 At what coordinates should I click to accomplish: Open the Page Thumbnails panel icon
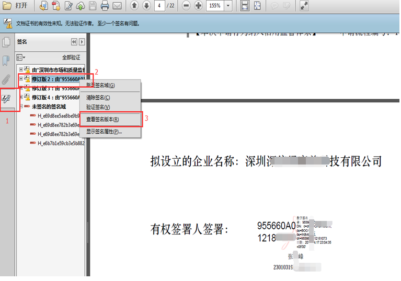pos(7,42)
